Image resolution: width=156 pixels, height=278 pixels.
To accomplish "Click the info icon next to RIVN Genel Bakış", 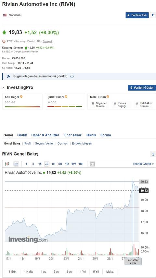I will point(153,154).
